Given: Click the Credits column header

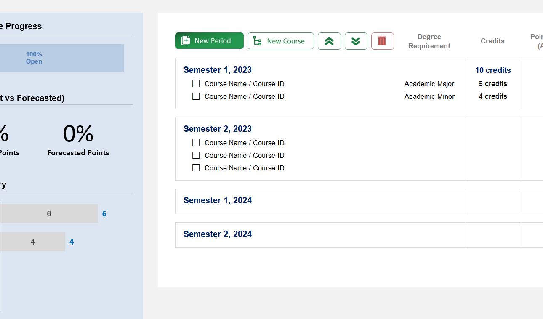Looking at the screenshot, I should 492,41.
